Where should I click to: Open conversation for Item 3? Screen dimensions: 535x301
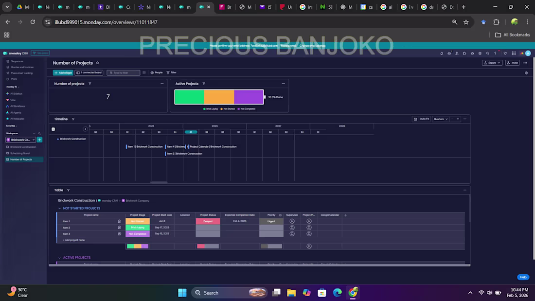[120, 234]
